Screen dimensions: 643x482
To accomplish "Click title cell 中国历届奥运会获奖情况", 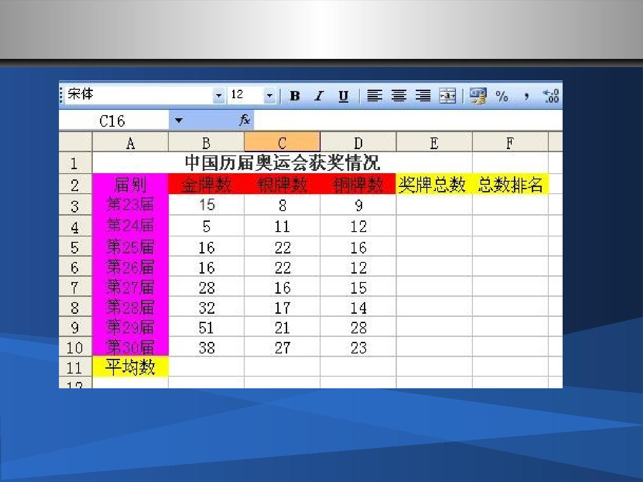I will 282,163.
